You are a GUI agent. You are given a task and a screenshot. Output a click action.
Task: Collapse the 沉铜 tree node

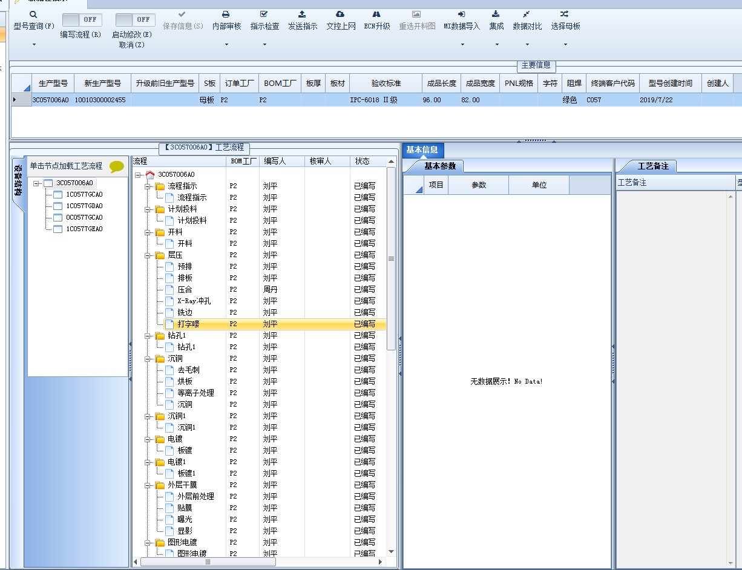click(148, 359)
